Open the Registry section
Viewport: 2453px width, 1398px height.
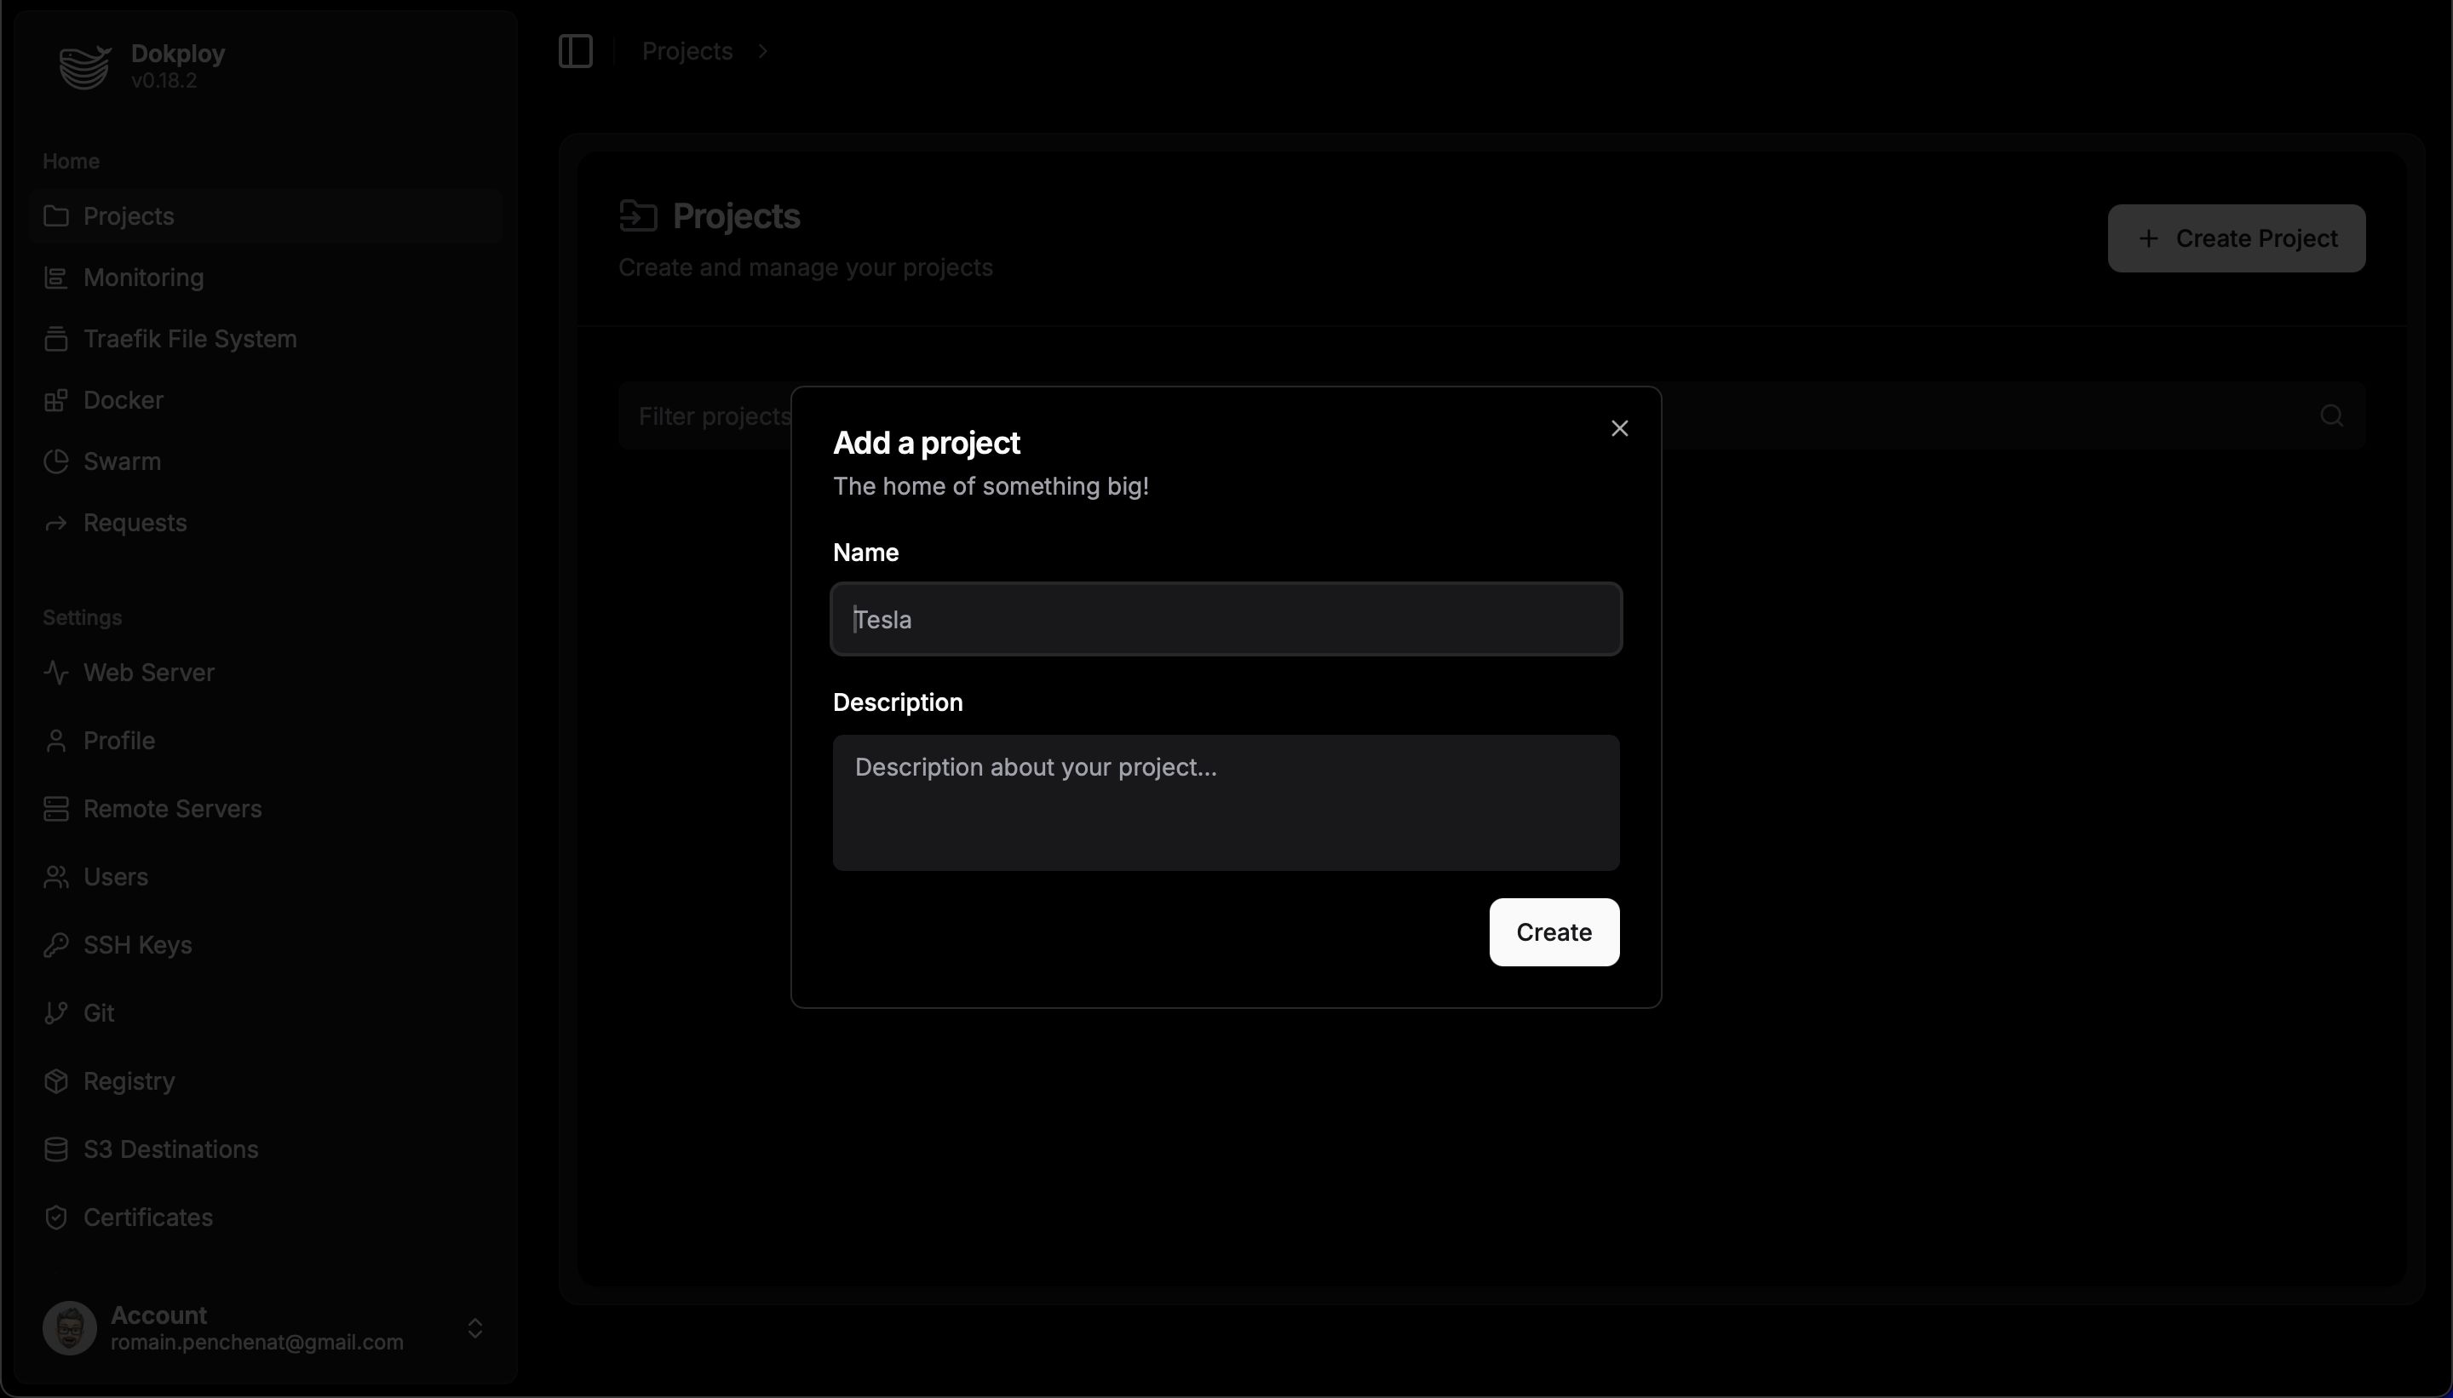pos(128,1081)
